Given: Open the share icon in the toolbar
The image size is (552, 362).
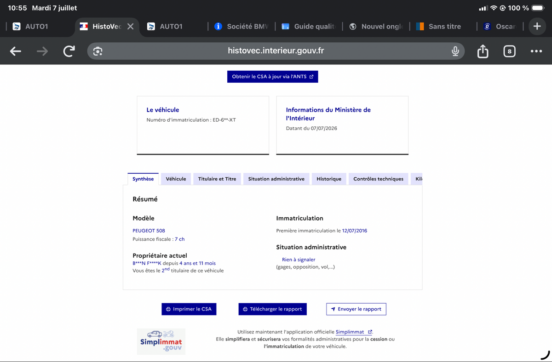Looking at the screenshot, I should [483, 51].
